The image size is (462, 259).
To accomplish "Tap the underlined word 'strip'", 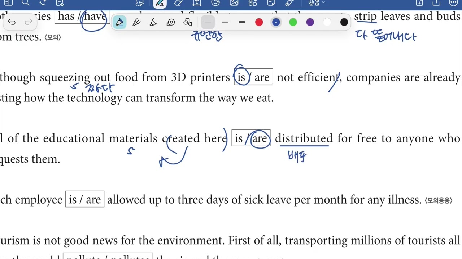I will [365, 17].
